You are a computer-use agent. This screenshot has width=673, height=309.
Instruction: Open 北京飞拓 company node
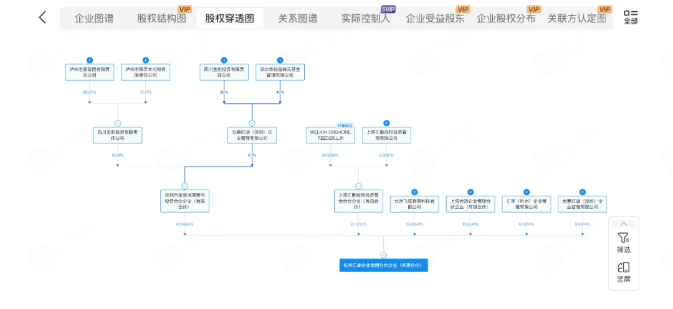click(x=414, y=204)
